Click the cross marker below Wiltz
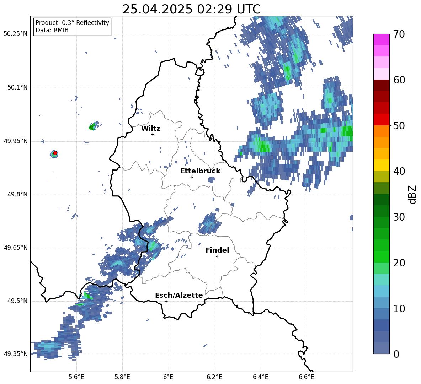 click(153, 134)
